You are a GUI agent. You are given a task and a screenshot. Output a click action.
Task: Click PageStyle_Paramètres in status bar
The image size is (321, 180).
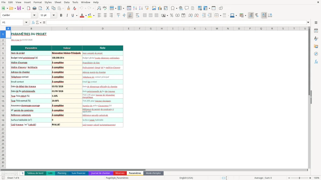coord(117,178)
